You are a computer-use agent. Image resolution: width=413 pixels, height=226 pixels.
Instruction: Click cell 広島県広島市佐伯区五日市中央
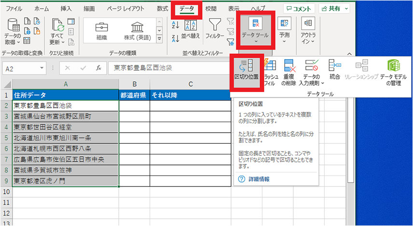point(66,159)
